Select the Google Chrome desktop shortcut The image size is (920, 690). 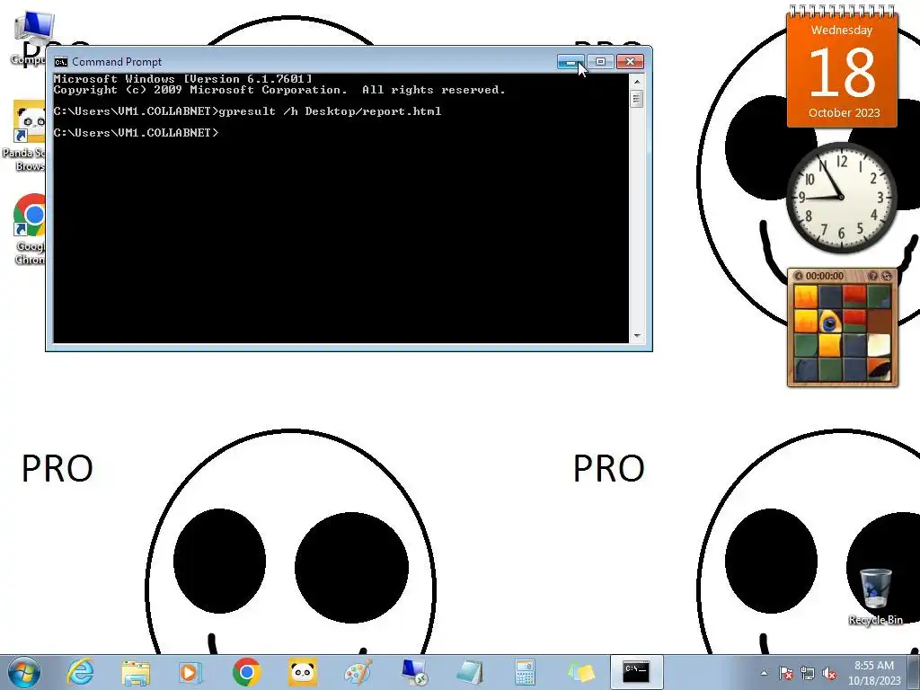tap(28, 230)
